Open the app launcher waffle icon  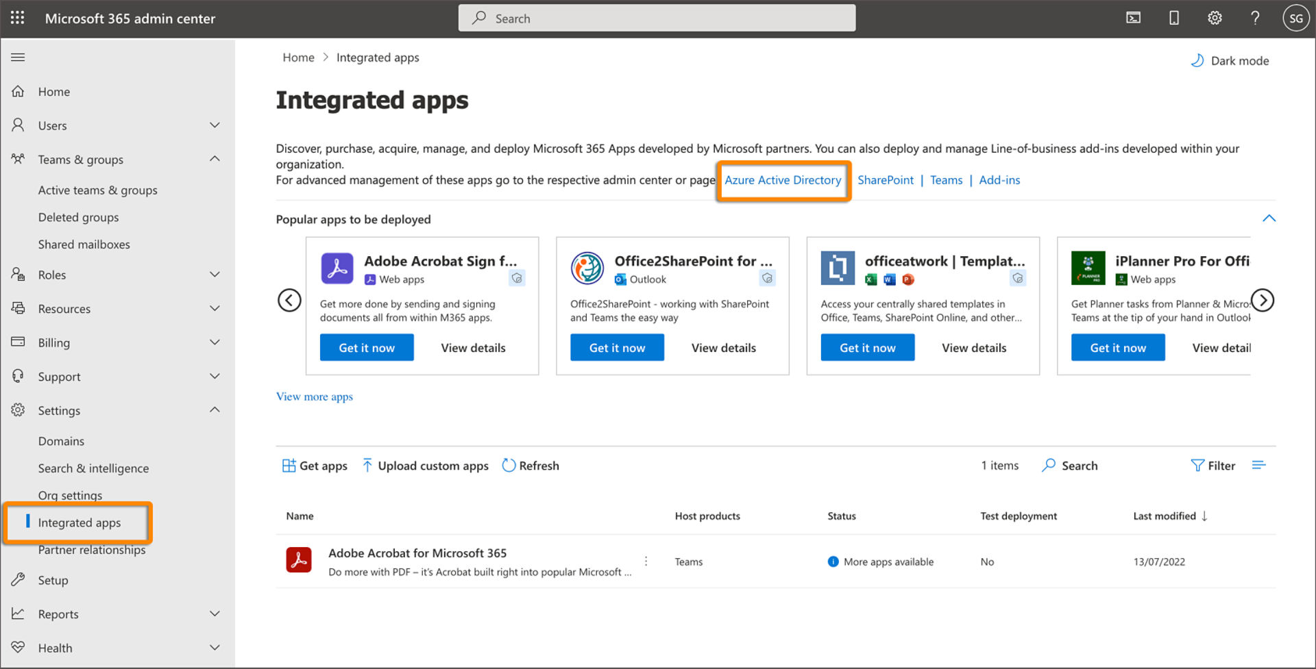click(x=18, y=18)
